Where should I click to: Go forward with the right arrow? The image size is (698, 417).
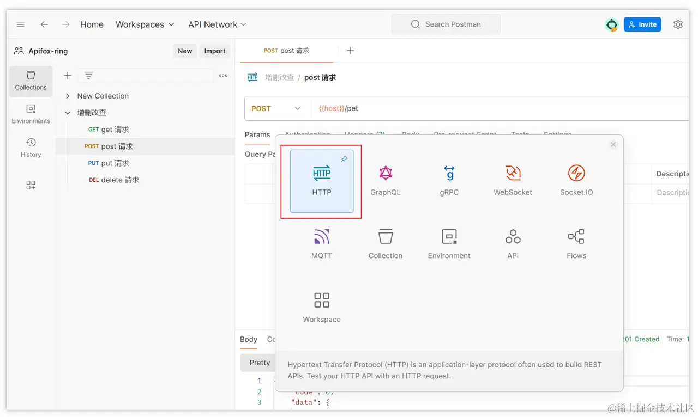point(65,24)
